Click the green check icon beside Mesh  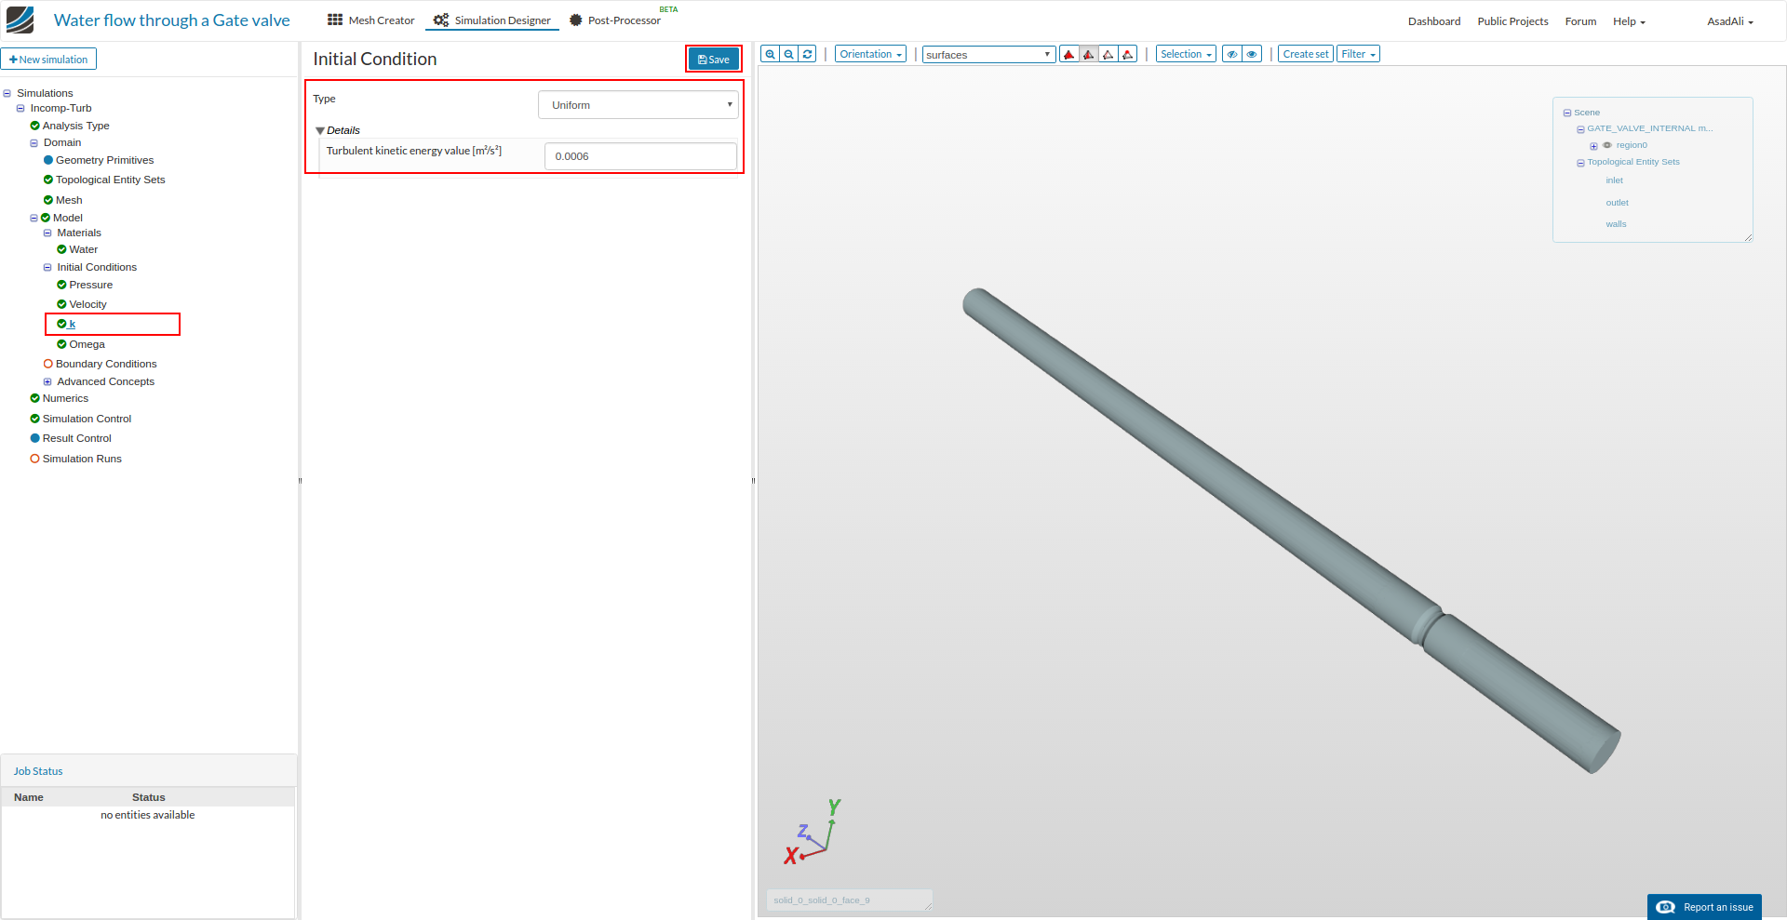coord(48,200)
